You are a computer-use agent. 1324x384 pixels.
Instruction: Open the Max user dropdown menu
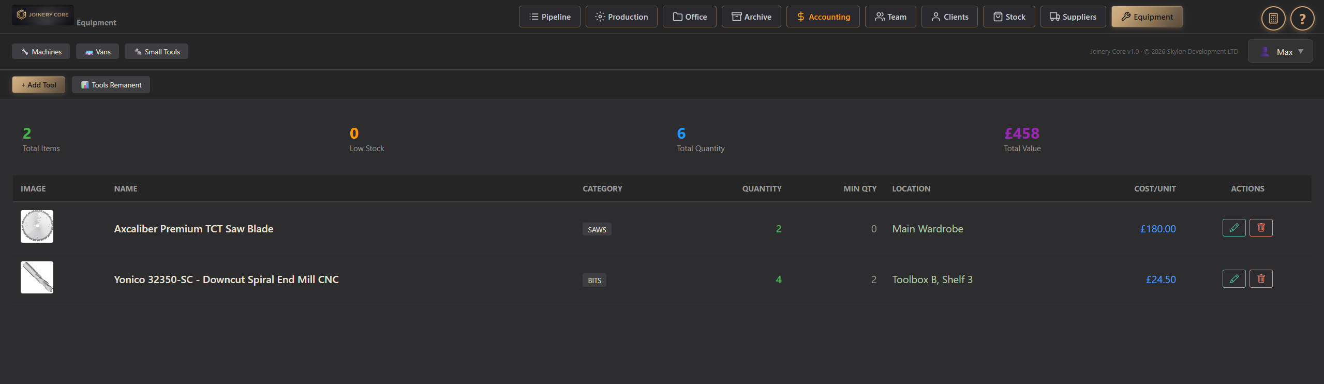point(1280,52)
